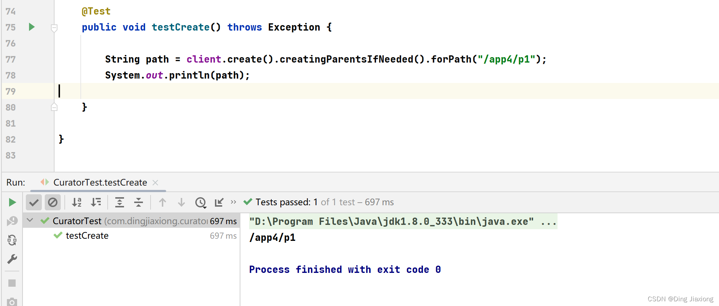Sort tests alphabetically
The image size is (719, 306).
(77, 202)
